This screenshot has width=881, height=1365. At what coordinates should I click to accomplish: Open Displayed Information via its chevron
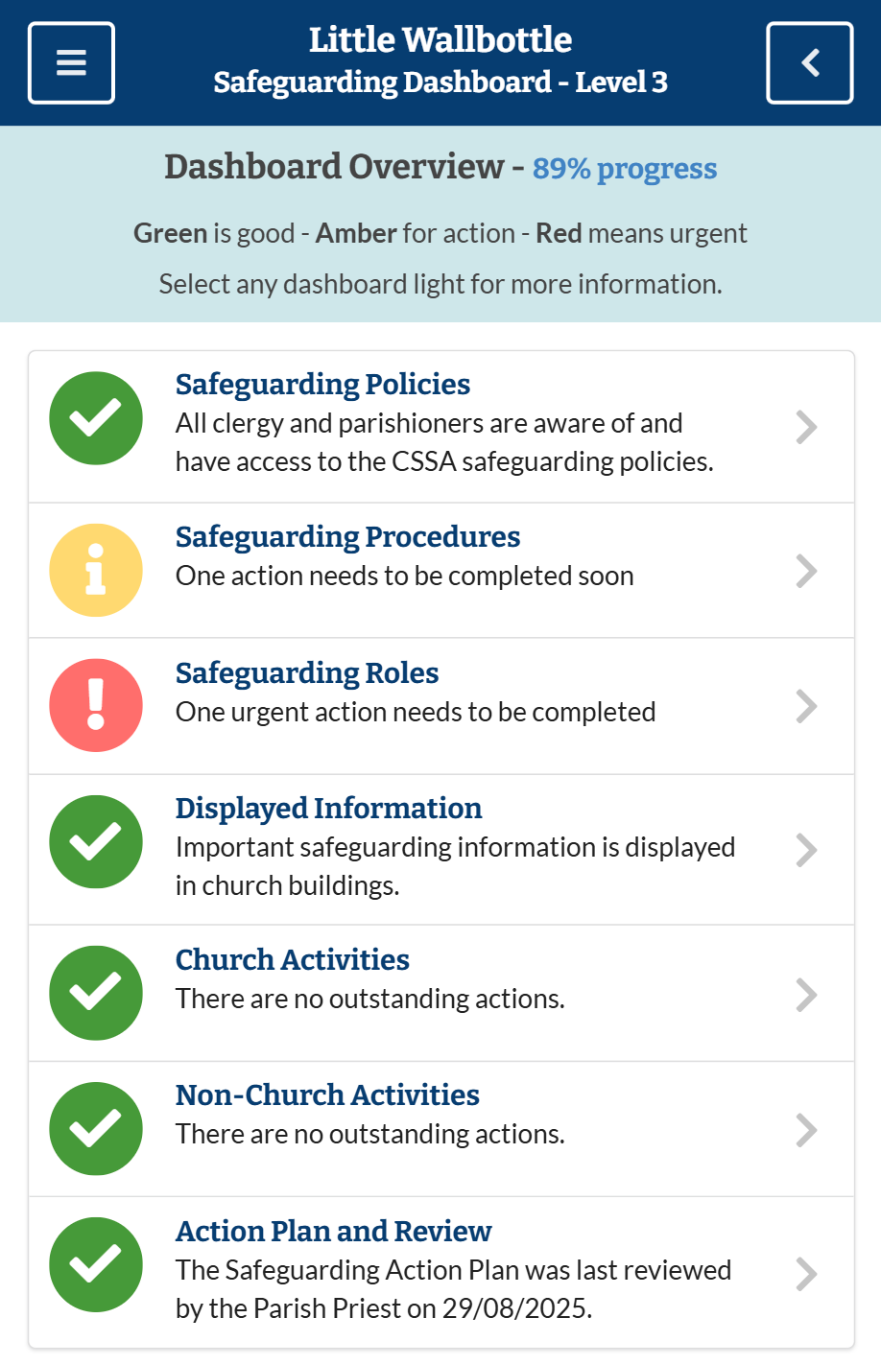(x=806, y=850)
